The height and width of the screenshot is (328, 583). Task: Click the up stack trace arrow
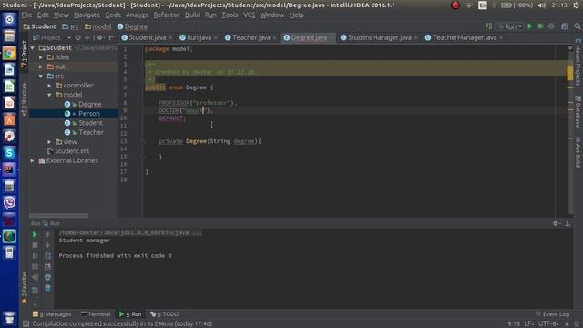pos(47,235)
